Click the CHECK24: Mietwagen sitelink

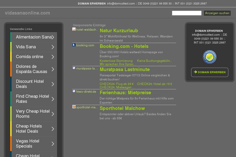(117, 87)
